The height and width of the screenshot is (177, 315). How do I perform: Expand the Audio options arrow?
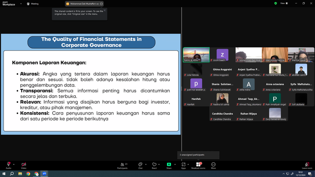coord(14,164)
